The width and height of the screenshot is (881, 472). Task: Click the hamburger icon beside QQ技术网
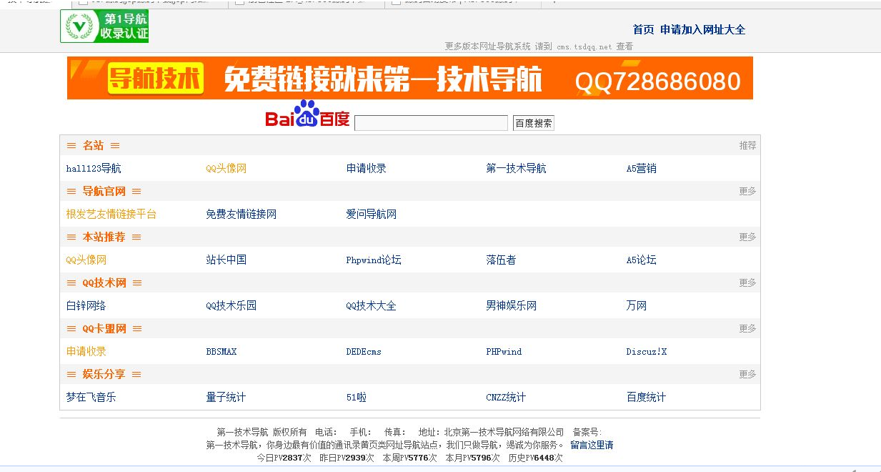(71, 282)
